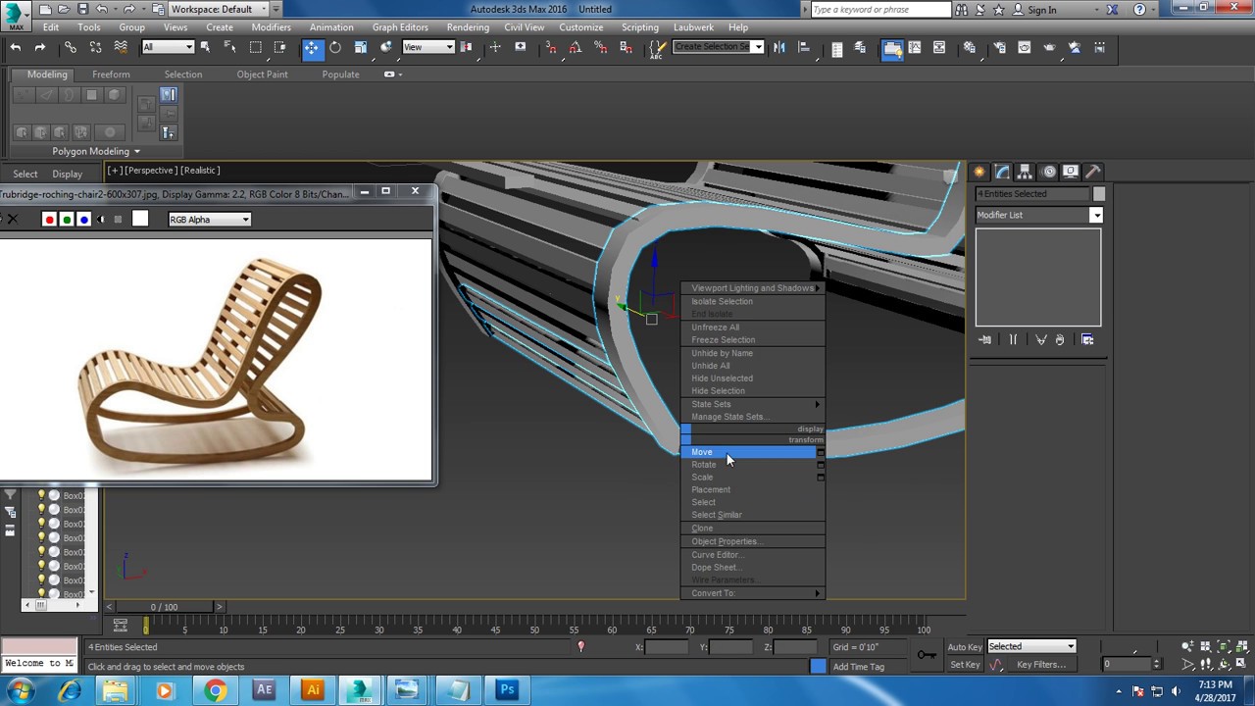The height and width of the screenshot is (706, 1255).
Task: Click the Unlink Selection icon
Action: 95,48
